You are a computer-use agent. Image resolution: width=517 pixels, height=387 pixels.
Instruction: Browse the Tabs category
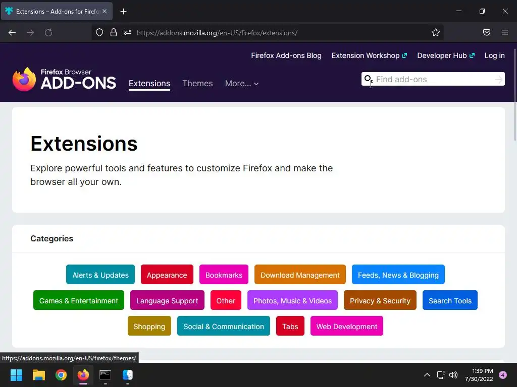[290, 326]
